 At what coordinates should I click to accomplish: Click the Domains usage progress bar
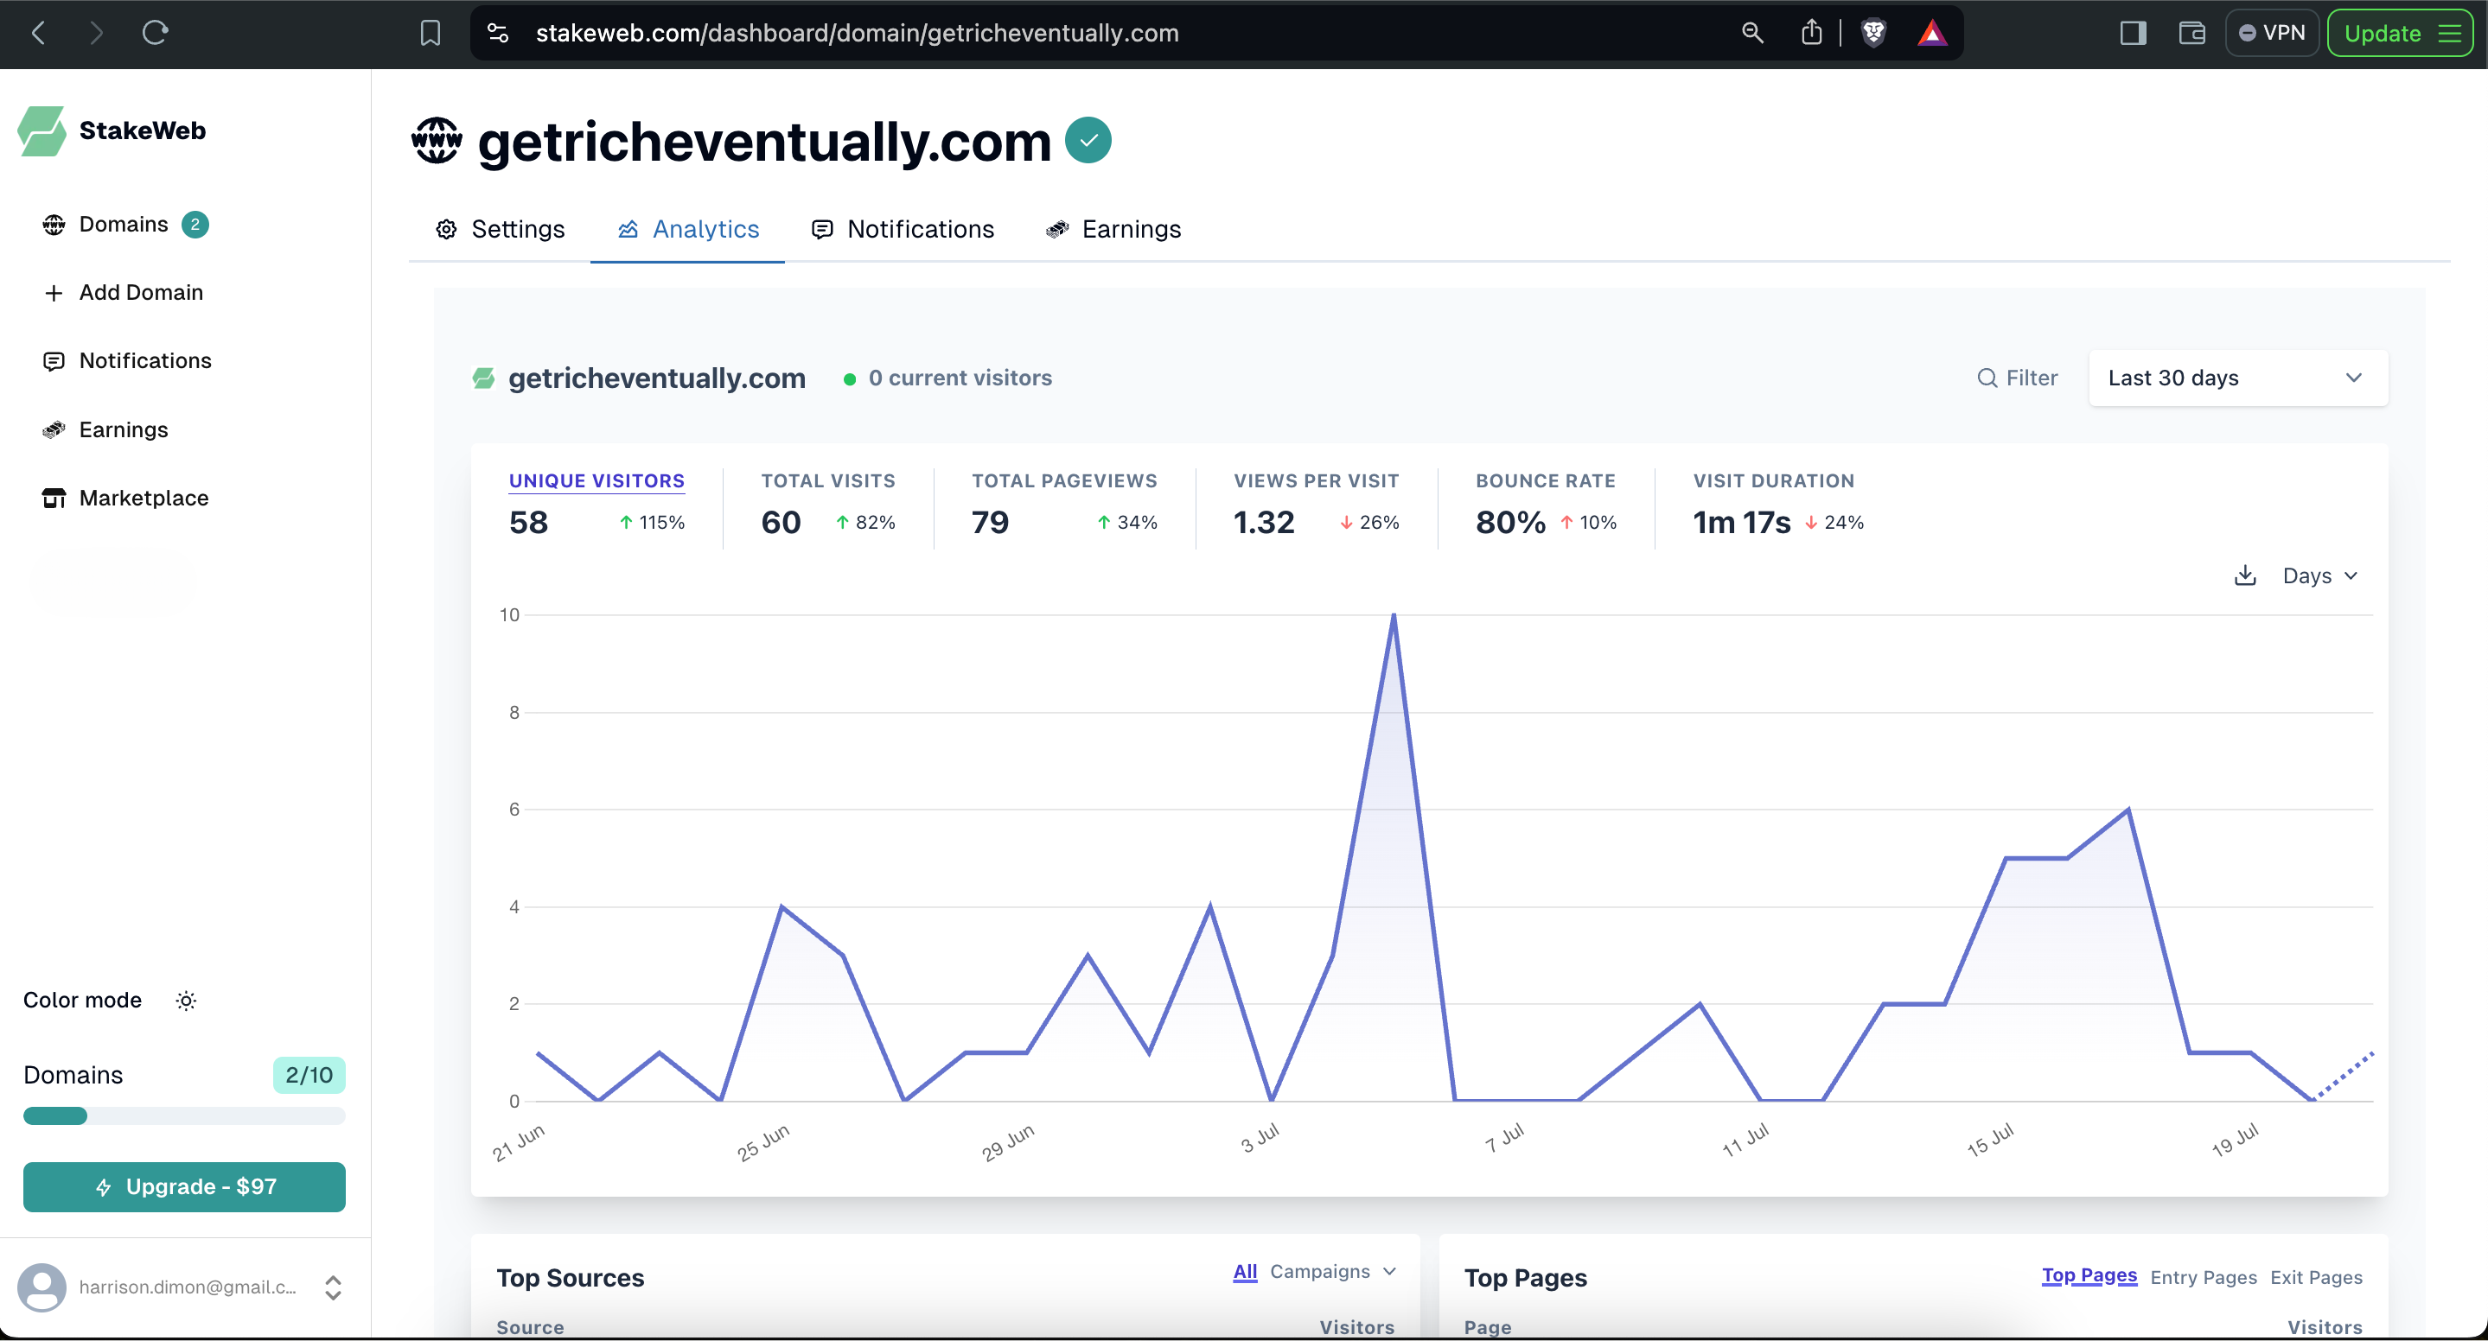184,1116
